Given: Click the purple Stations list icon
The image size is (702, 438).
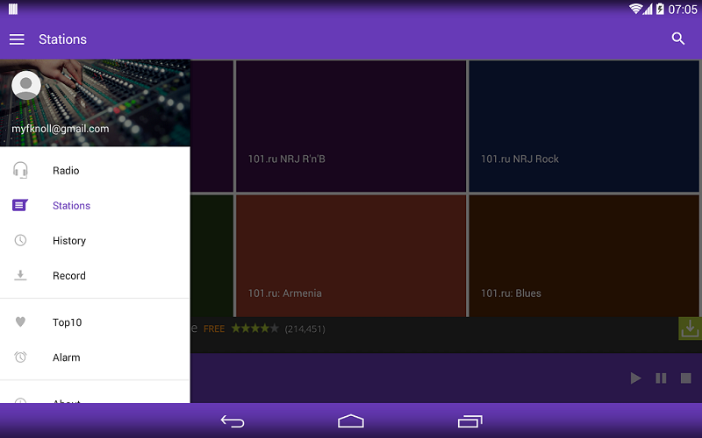Looking at the screenshot, I should 20,205.
